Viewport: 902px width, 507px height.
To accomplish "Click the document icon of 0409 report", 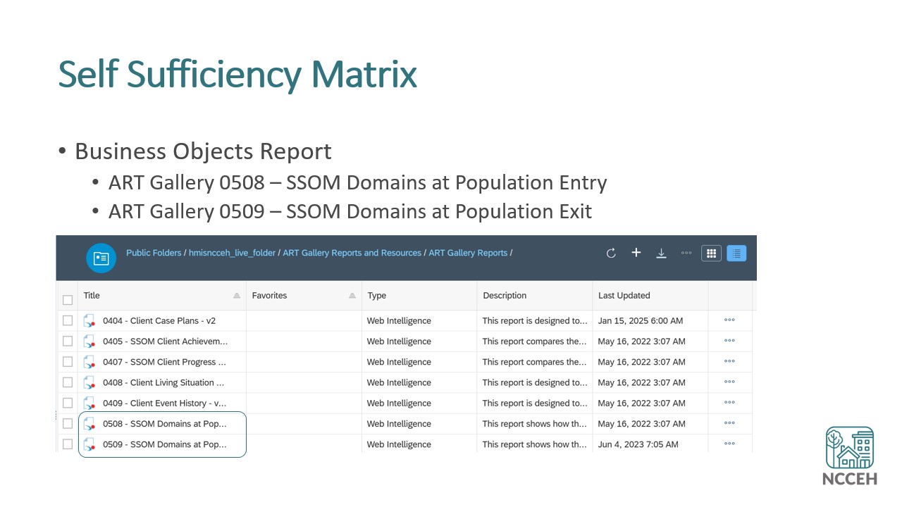I will [x=89, y=403].
